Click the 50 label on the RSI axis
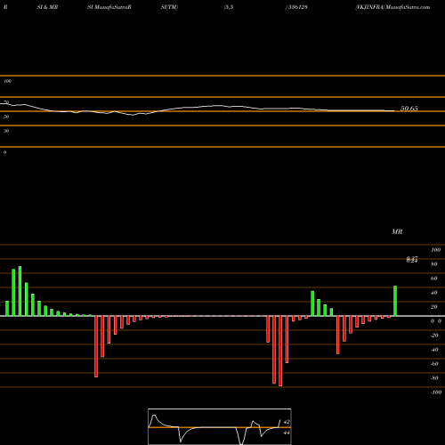 pyautogui.click(x=6, y=117)
